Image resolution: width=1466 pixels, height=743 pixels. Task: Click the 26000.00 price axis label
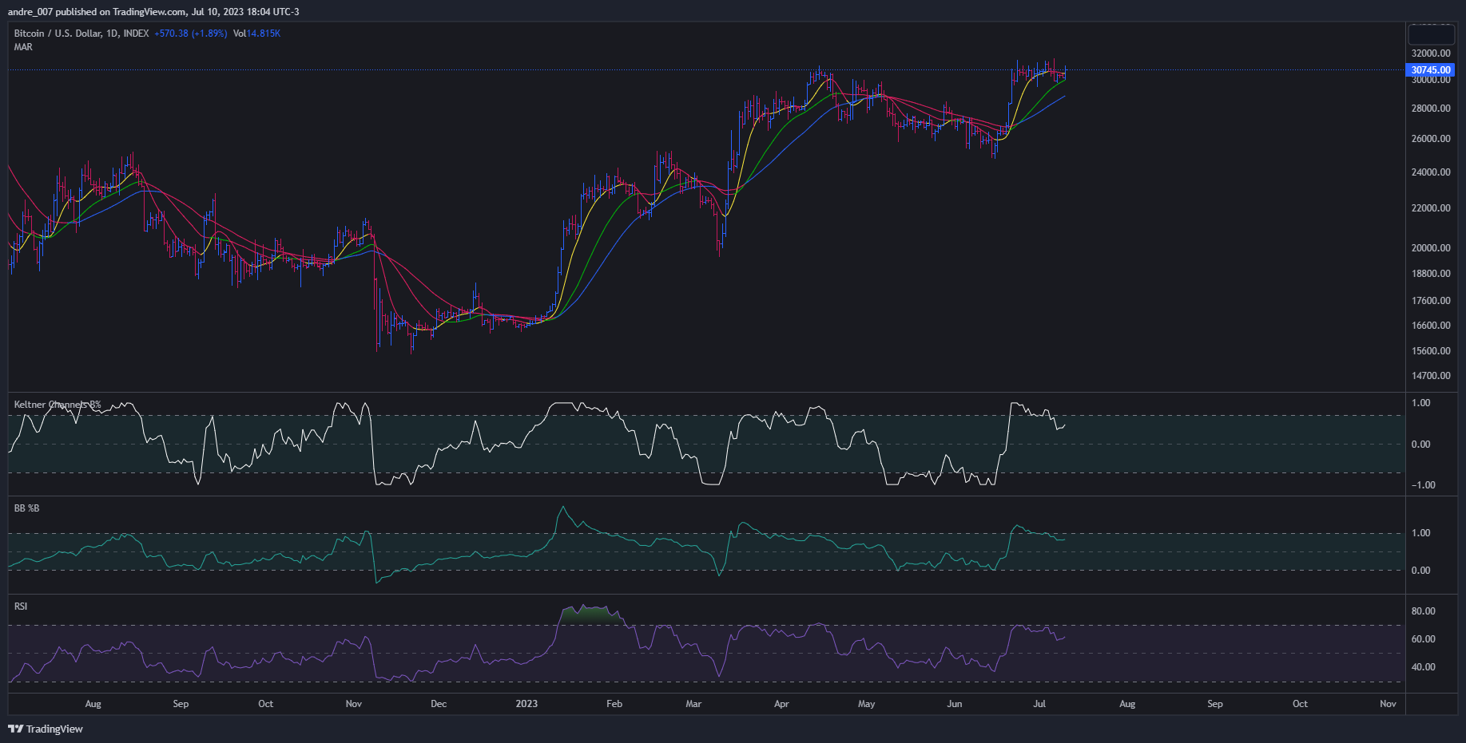tap(1431, 139)
